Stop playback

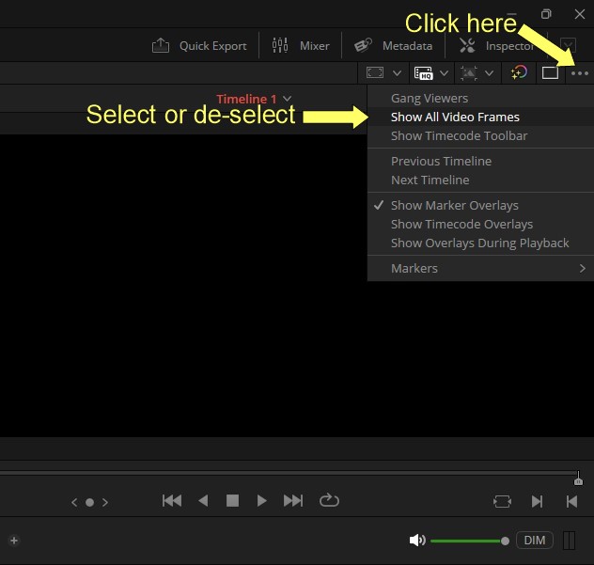(x=232, y=500)
